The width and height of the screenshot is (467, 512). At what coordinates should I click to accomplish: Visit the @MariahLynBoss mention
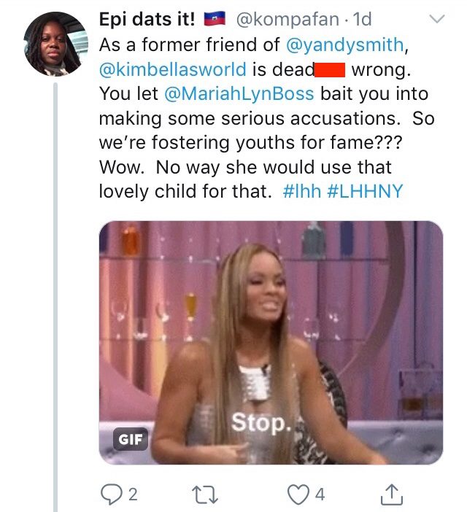click(239, 93)
